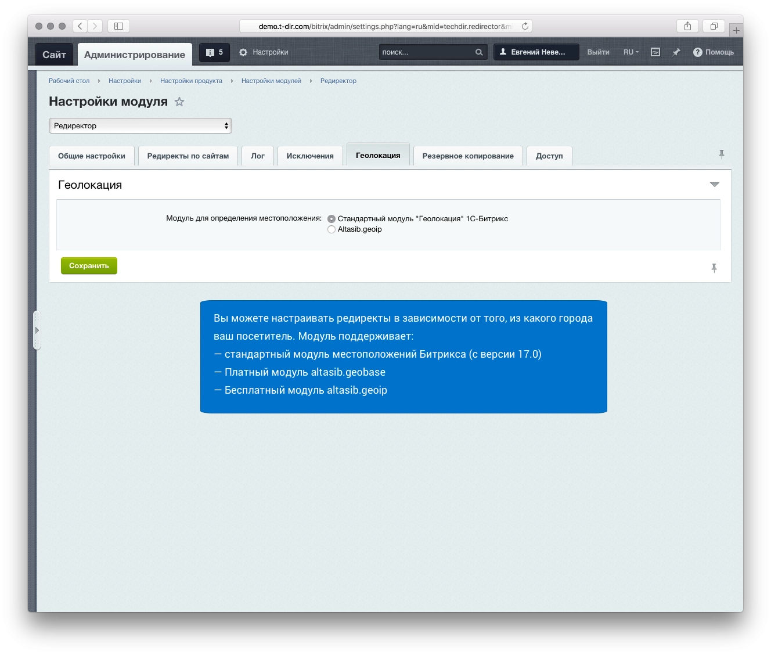
Task: Open the Исключения tab
Action: point(310,156)
